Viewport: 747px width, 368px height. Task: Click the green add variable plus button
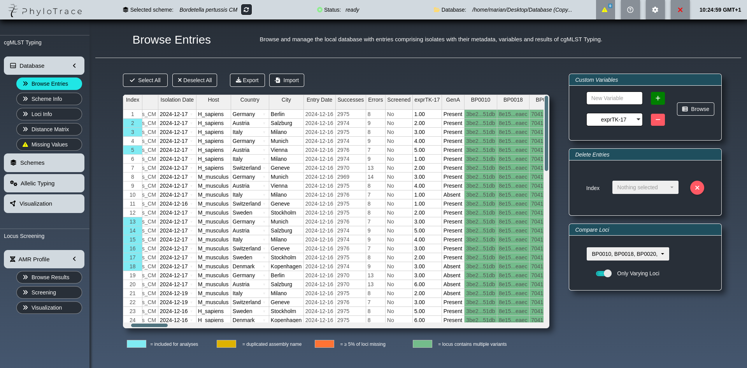coord(658,98)
